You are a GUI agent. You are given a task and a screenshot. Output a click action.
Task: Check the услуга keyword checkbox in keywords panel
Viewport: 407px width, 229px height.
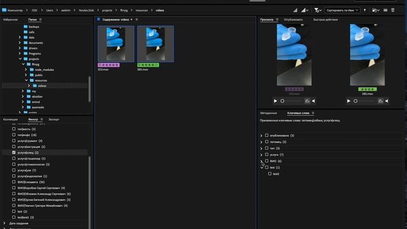[x=266, y=155]
